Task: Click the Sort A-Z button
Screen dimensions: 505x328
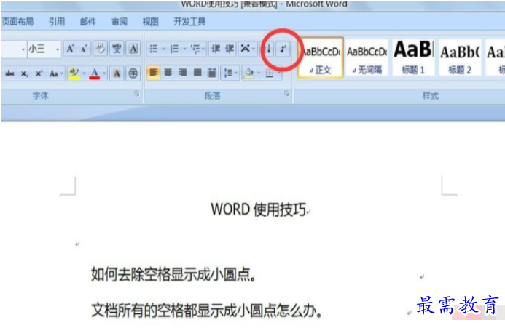Action: click(267, 49)
